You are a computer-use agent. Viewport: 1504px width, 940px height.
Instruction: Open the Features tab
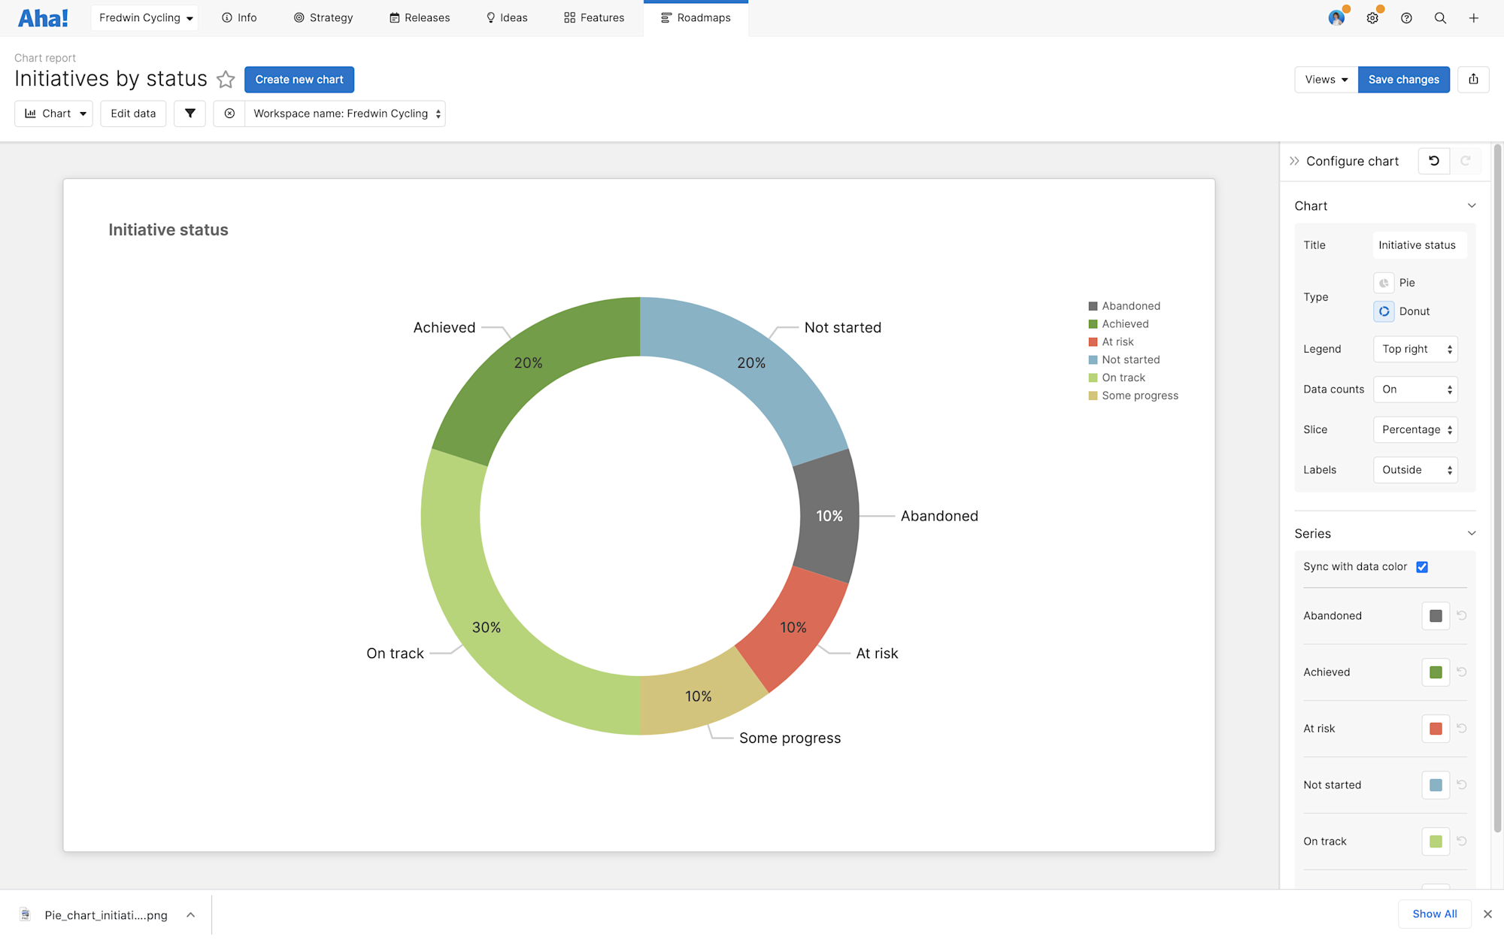coord(594,18)
